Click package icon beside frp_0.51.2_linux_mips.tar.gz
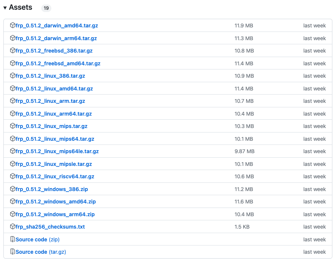Image resolution: width=335 pixels, height=259 pixels. pyautogui.click(x=13, y=126)
